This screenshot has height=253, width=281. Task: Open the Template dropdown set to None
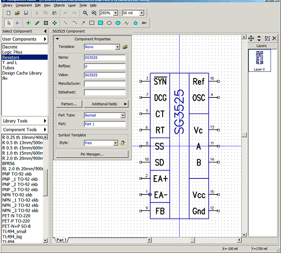(x=117, y=47)
